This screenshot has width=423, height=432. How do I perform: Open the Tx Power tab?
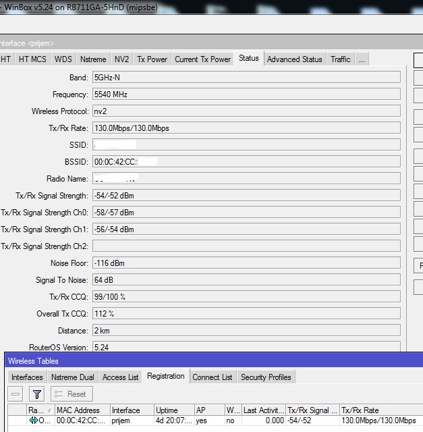point(152,59)
